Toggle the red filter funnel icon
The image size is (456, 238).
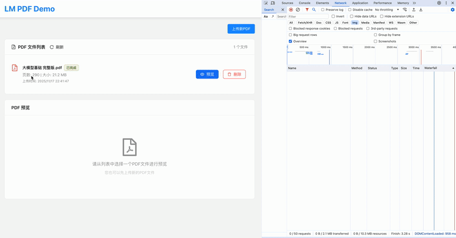(x=307, y=9)
